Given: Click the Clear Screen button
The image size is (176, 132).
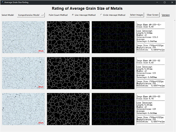Looking at the screenshot, I should tap(153, 15).
